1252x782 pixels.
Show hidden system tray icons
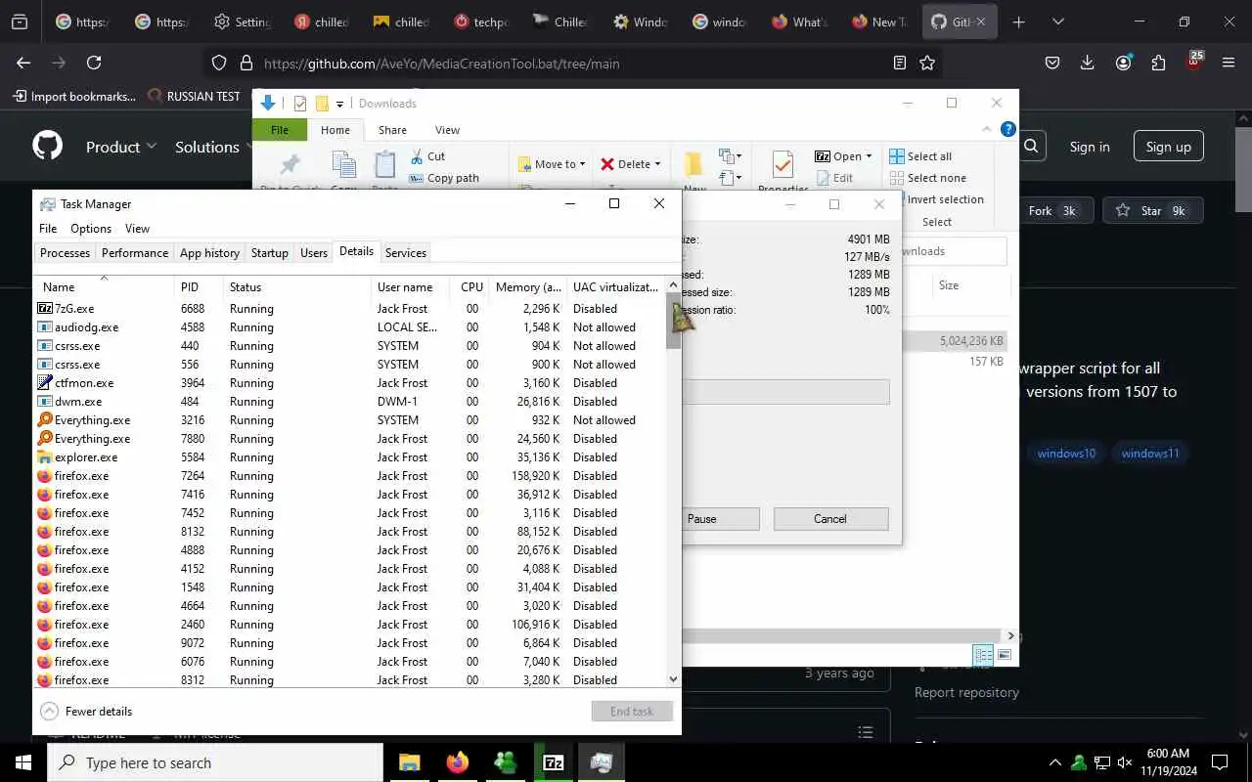pos(1054,762)
